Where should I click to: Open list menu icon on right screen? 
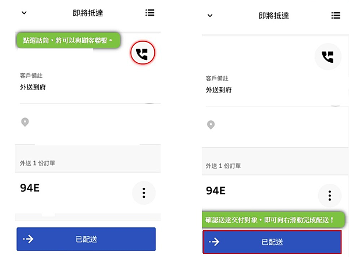pos(336,15)
